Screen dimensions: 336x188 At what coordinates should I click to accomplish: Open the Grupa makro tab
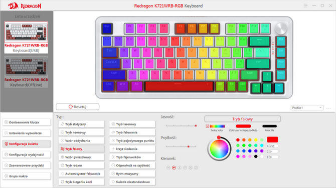coord(27,176)
